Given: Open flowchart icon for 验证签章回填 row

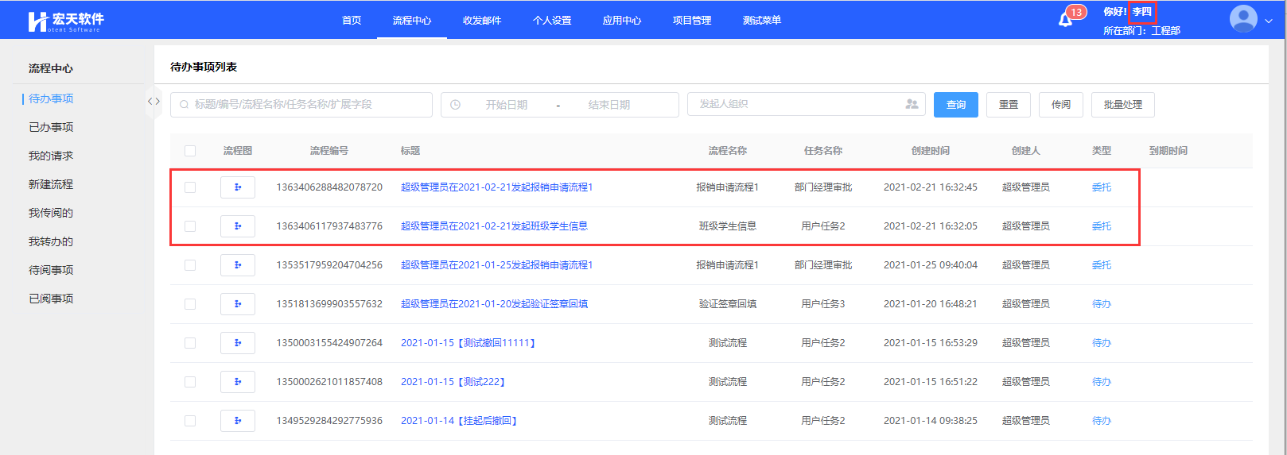Looking at the screenshot, I should point(237,304).
